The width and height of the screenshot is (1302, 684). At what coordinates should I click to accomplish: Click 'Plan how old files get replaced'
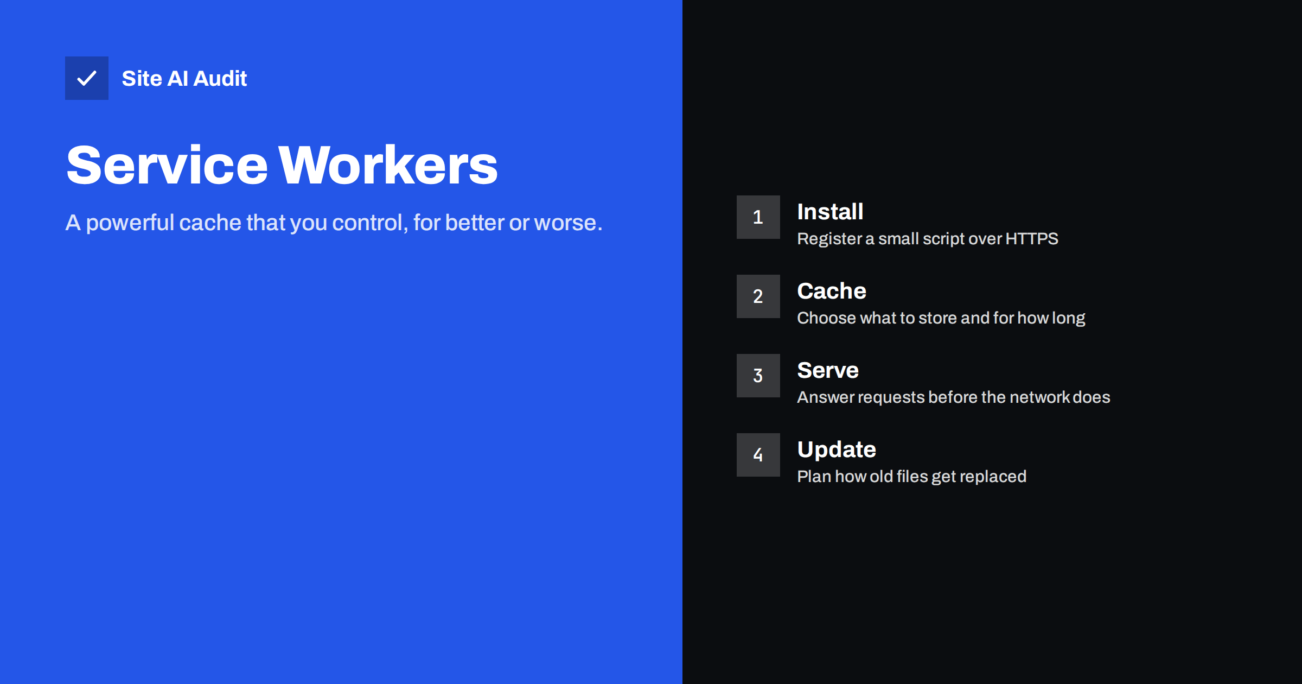912,477
